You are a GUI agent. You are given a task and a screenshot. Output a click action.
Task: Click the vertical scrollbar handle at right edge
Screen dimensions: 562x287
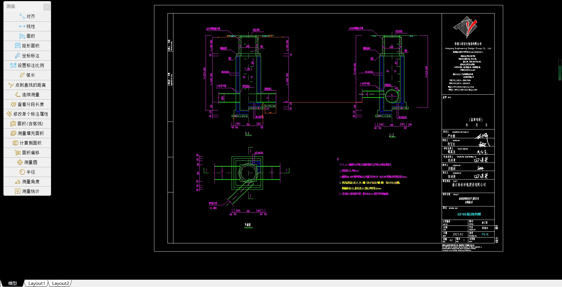point(560,70)
